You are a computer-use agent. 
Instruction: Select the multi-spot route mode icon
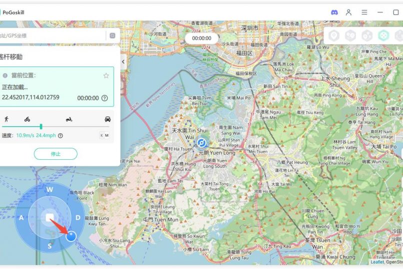(367, 36)
